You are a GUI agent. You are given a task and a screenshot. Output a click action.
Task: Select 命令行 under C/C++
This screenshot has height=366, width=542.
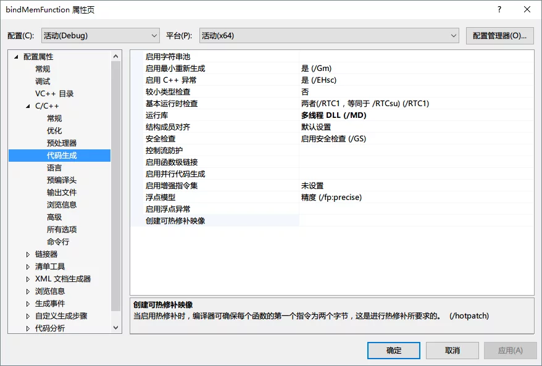[58, 242]
